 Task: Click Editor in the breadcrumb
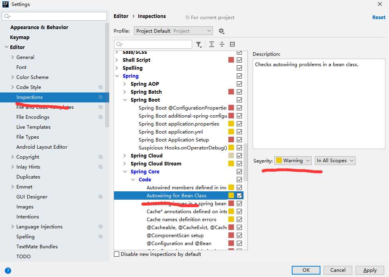coord(121,16)
